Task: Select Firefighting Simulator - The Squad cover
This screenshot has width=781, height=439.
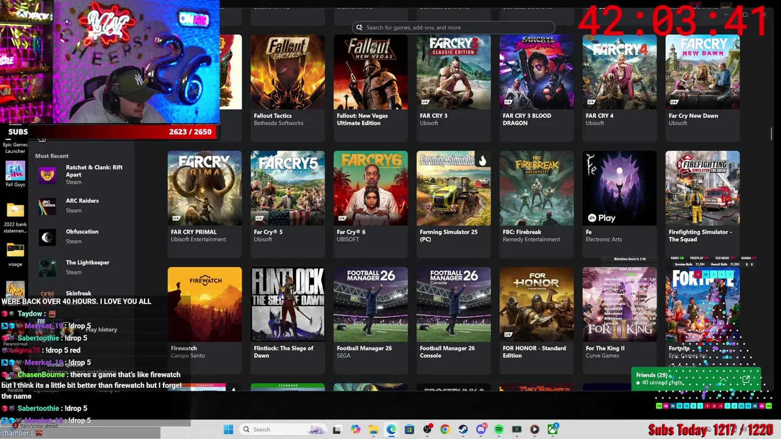Action: (702, 188)
